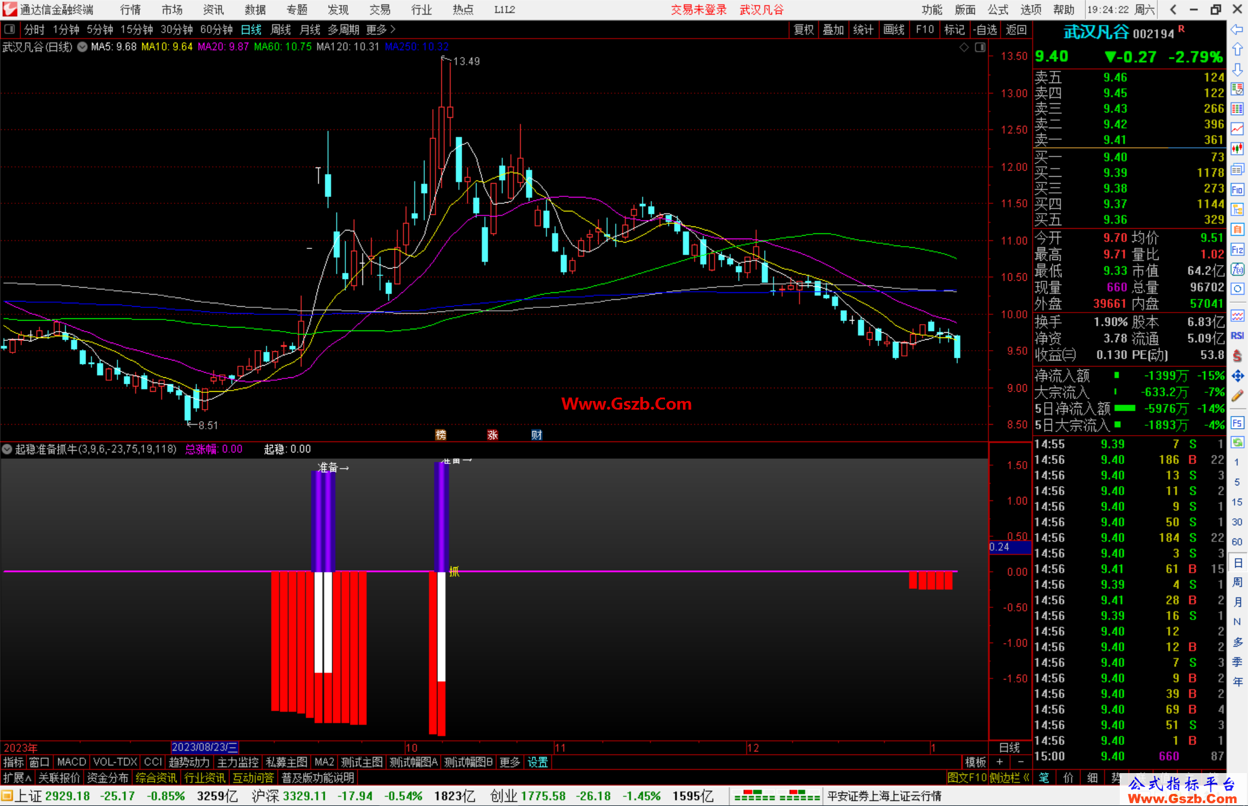Open the 公式 menu in title bar
The height and width of the screenshot is (806, 1248).
tap(998, 9)
